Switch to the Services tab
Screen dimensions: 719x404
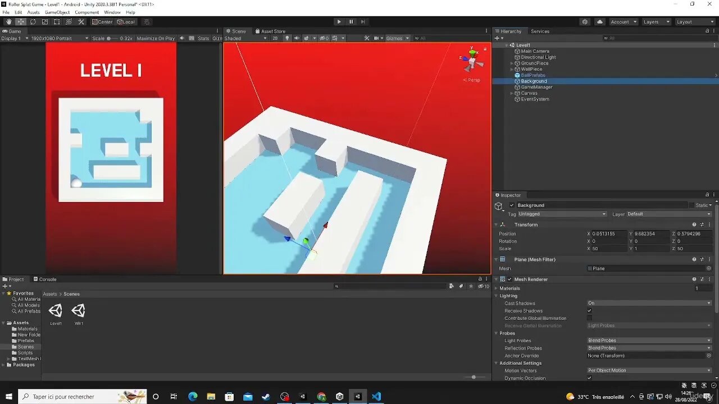click(x=540, y=31)
